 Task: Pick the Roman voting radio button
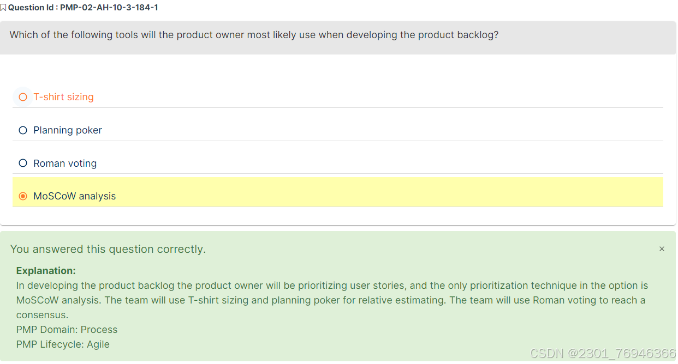pos(23,163)
